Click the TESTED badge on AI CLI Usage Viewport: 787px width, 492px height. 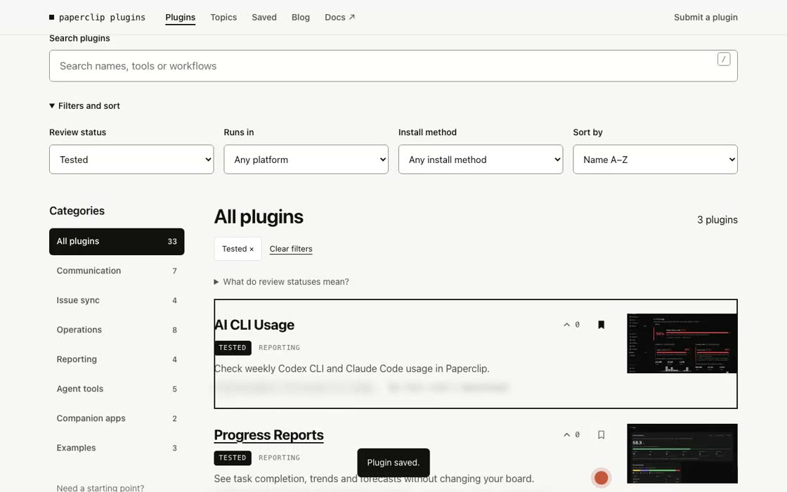click(x=233, y=347)
